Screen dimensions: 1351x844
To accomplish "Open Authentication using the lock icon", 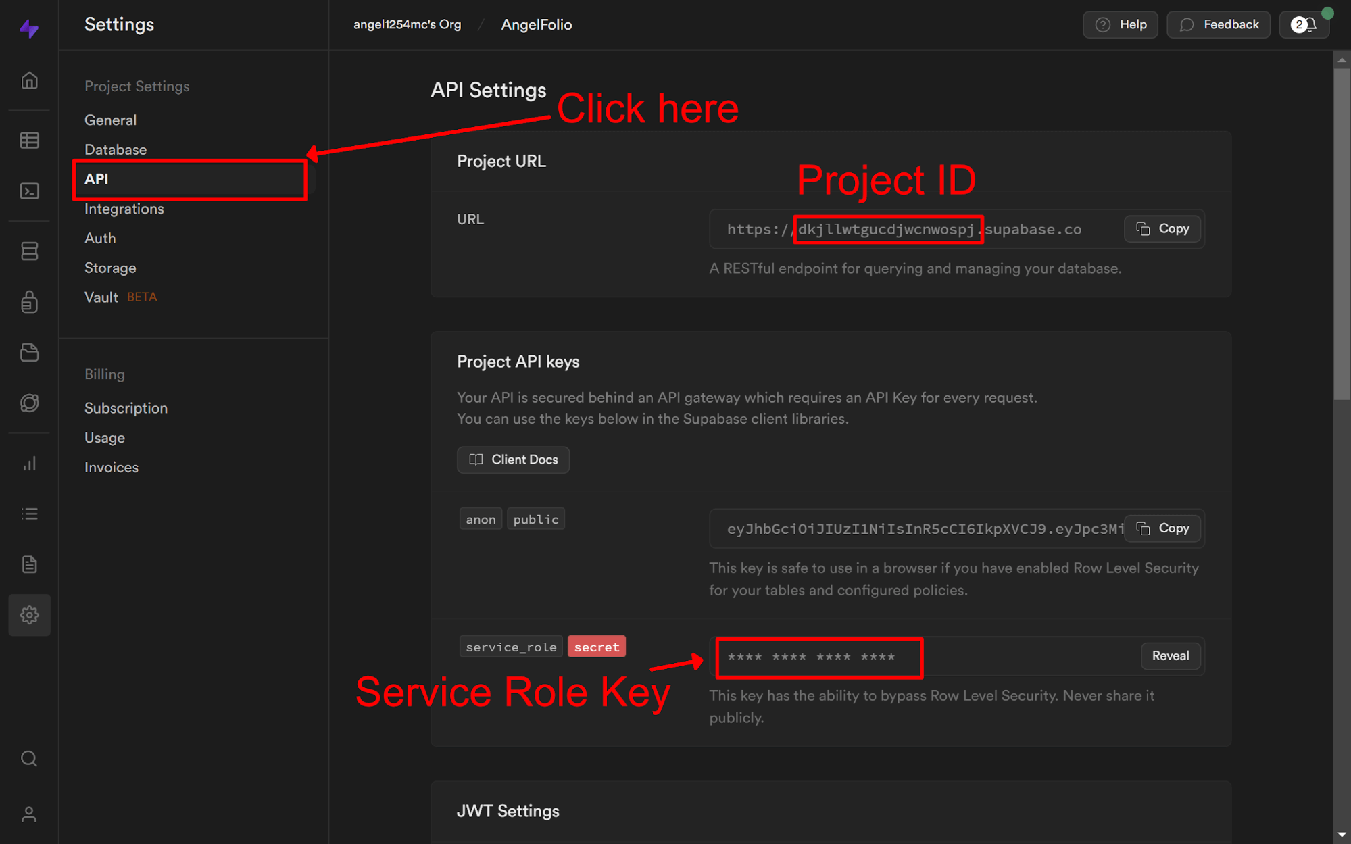I will (29, 302).
